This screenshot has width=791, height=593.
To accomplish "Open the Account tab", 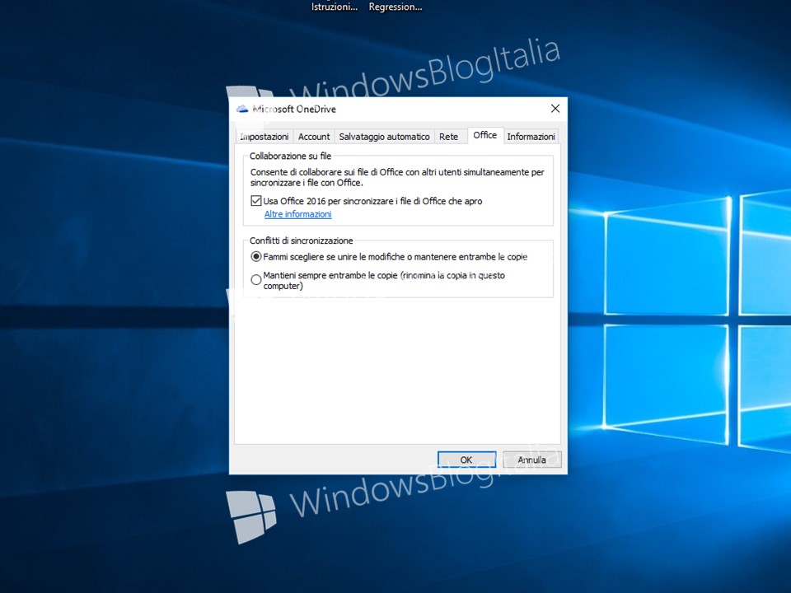I will click(x=314, y=137).
